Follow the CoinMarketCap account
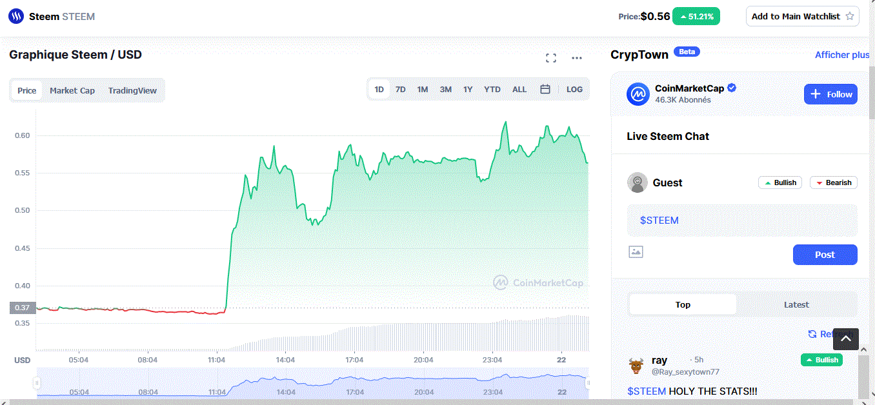This screenshot has height=405, width=875. [830, 94]
